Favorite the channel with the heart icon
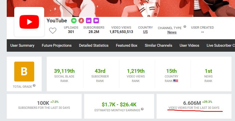 click(53, 31)
